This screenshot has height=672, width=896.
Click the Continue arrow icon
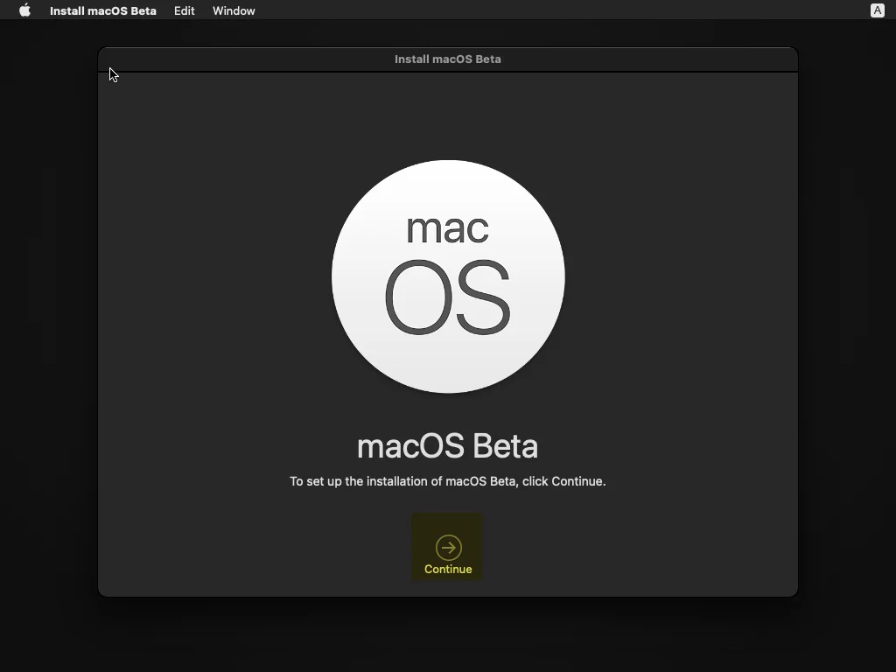pos(449,548)
